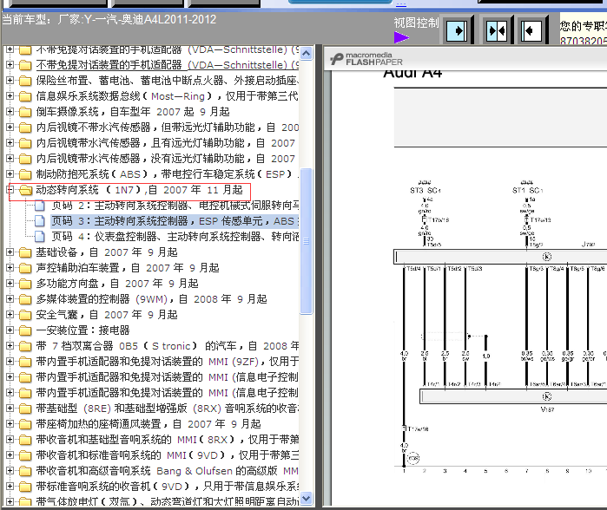
Task: Expand the 声控辅助泊车装置 tree node
Action: pyautogui.click(x=10, y=267)
